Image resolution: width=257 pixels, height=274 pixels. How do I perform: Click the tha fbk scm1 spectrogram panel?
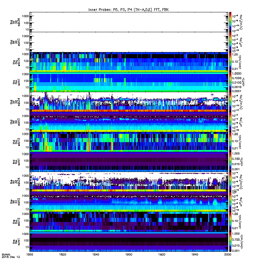pos(129,82)
